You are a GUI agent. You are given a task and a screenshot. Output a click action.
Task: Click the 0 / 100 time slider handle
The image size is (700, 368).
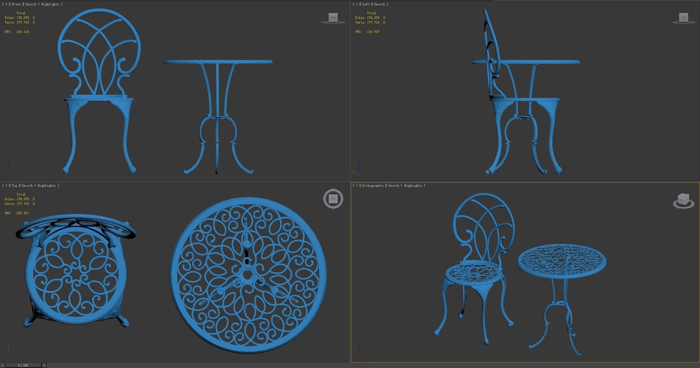[x=23, y=365]
